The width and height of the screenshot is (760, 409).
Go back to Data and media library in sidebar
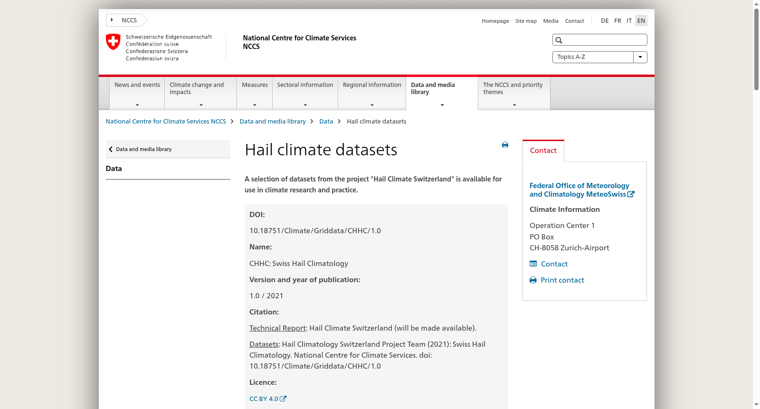coord(168,149)
